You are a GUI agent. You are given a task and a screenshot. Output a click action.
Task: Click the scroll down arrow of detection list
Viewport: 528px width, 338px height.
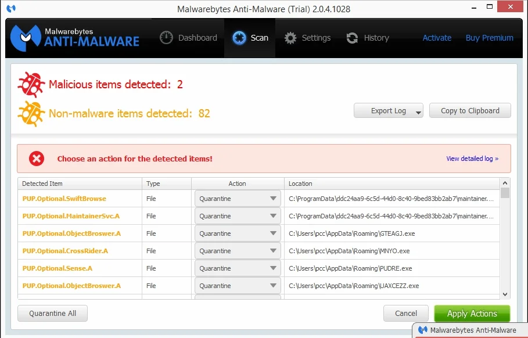[x=505, y=294]
